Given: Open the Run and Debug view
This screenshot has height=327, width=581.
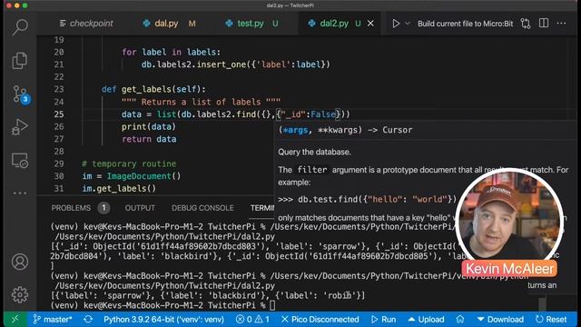Looking at the screenshot, I should coord(20,127).
